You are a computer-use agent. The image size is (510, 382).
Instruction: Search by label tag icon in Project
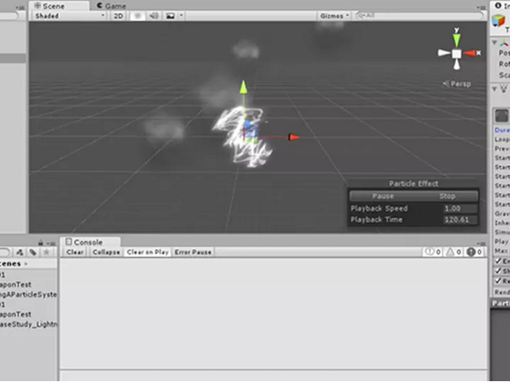tap(33, 252)
